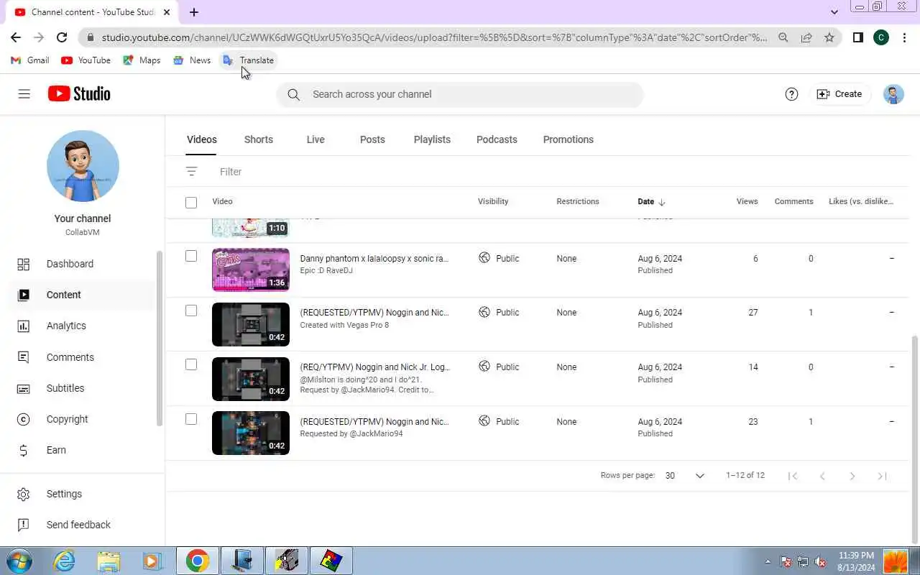Switch to the Playlists tab
Screen dimensions: 920x575
pos(432,139)
